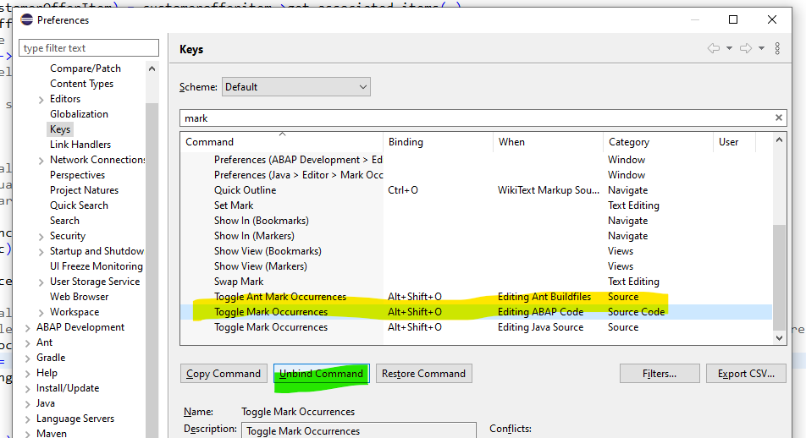This screenshot has height=438, width=806.
Task: Open the Scheme Default combo box
Action: click(296, 87)
